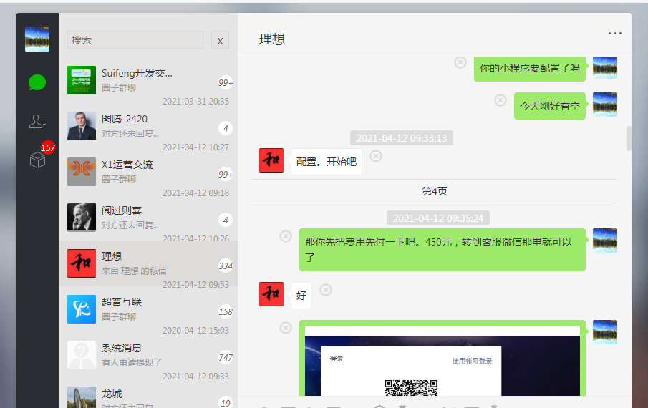Click the chat area vertical scrollbar
The height and width of the screenshot is (408, 648).
pos(629,138)
